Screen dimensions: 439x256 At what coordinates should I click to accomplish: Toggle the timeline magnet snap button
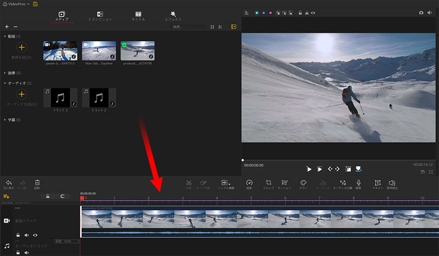coord(62,196)
